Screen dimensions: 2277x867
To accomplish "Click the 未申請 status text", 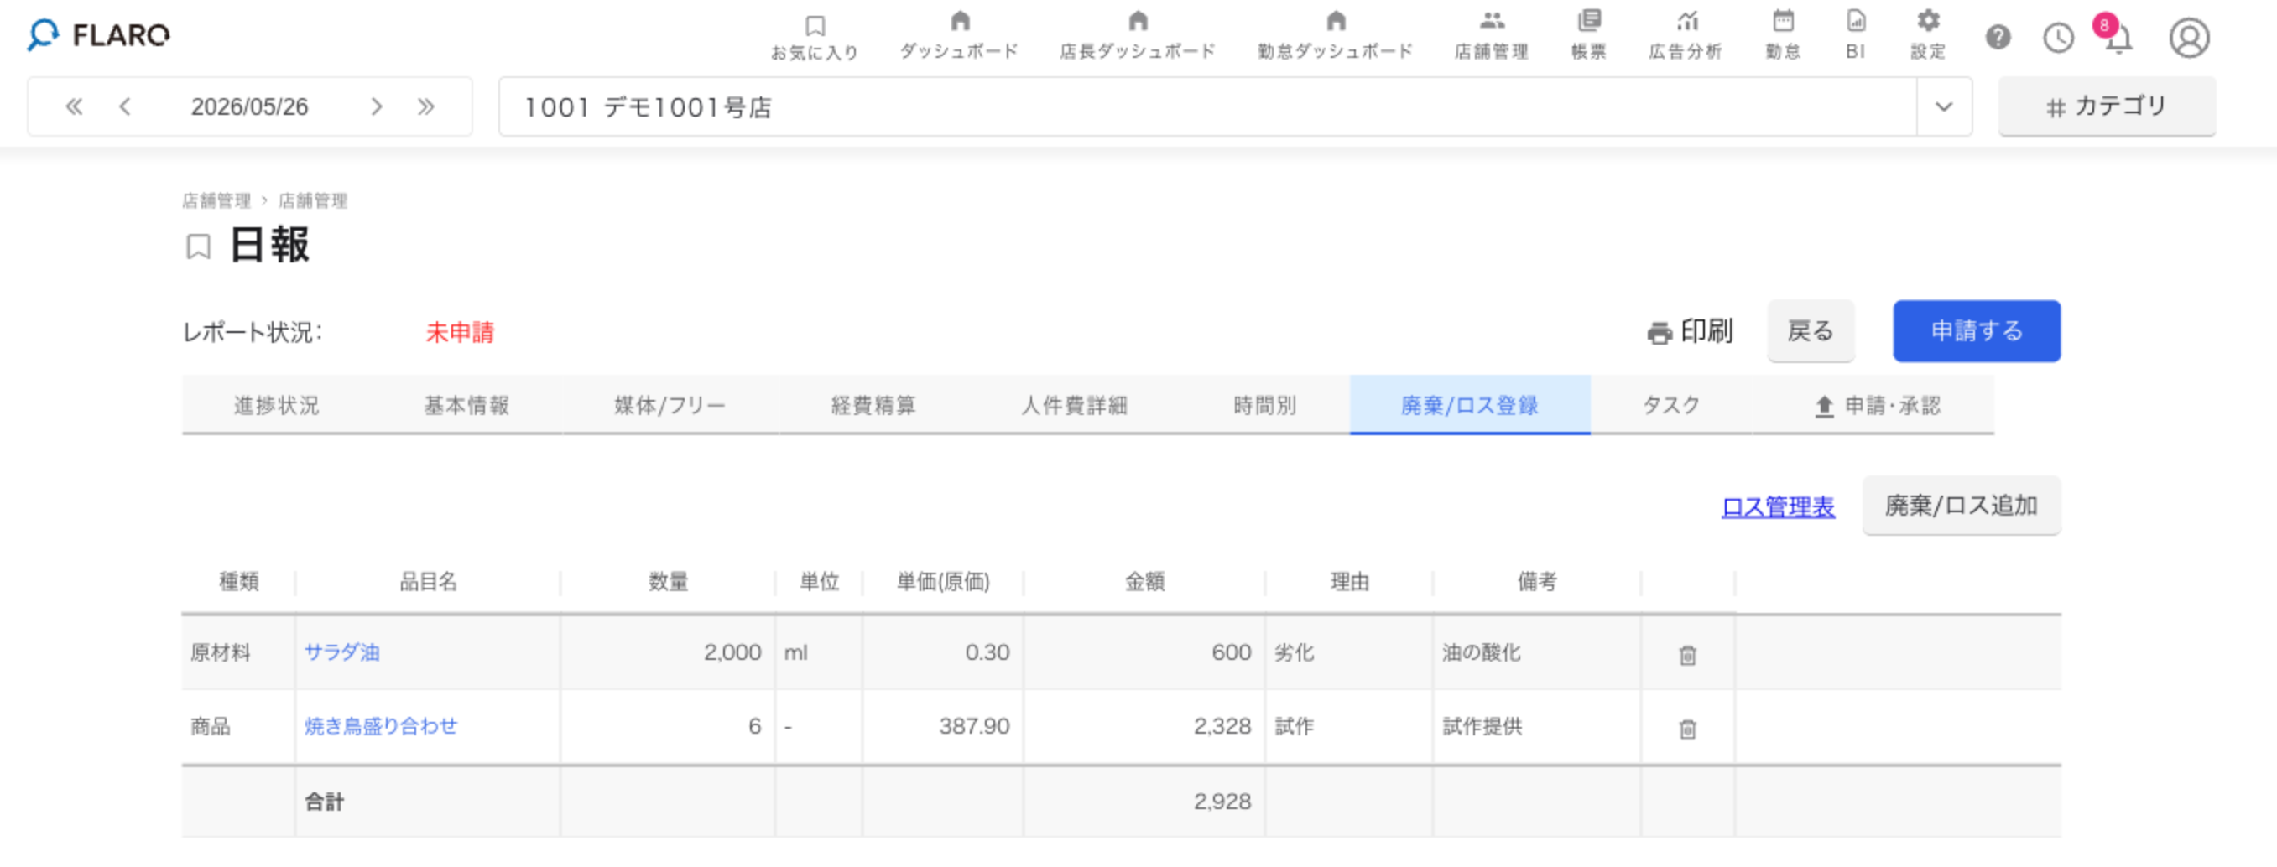I will [x=460, y=332].
